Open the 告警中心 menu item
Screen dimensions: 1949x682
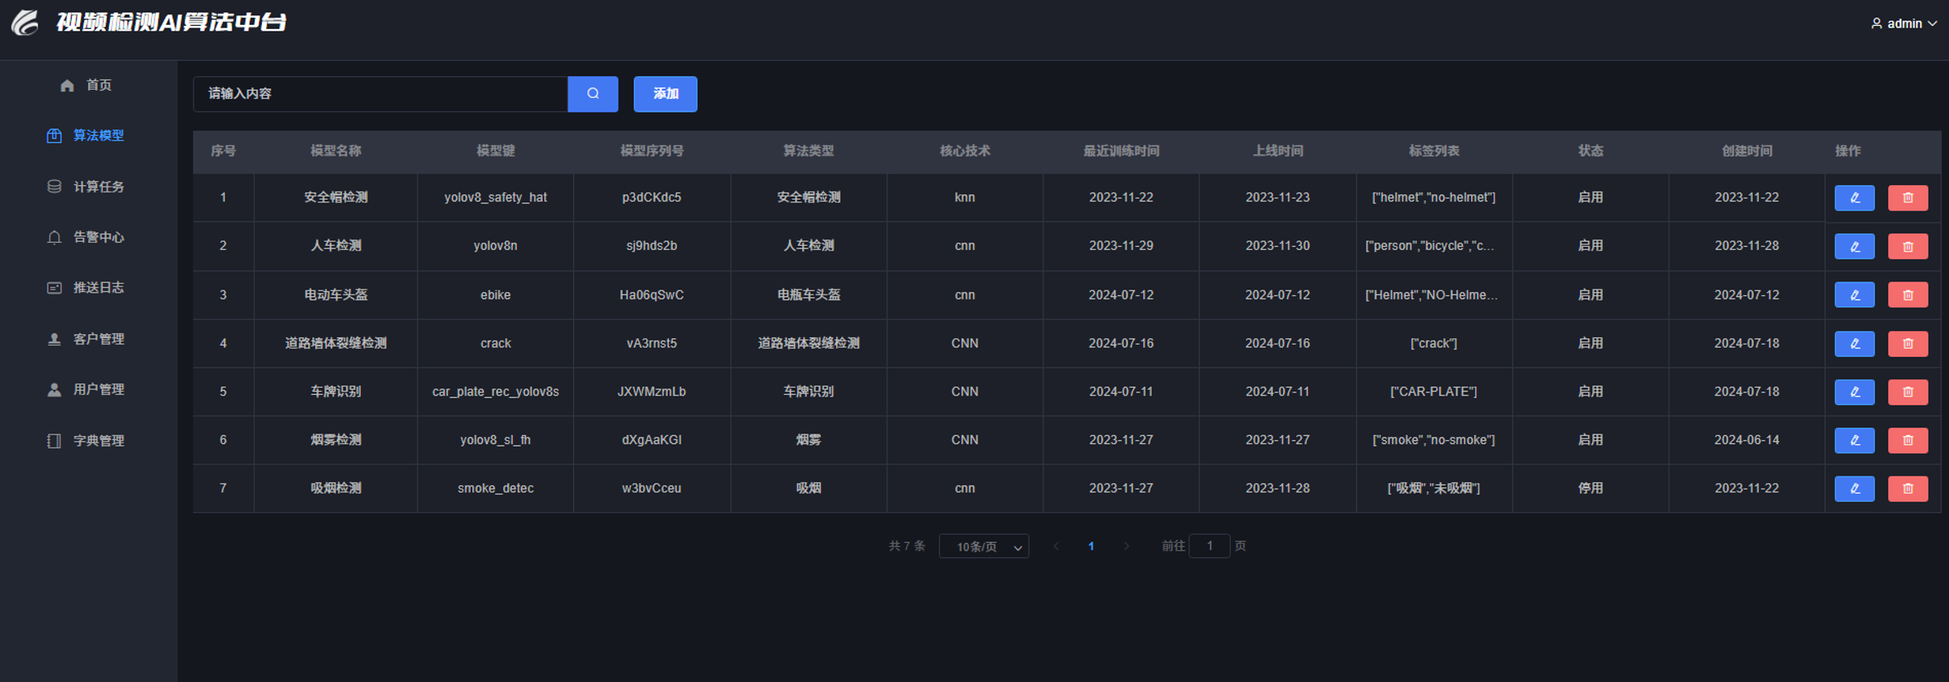[x=87, y=237]
